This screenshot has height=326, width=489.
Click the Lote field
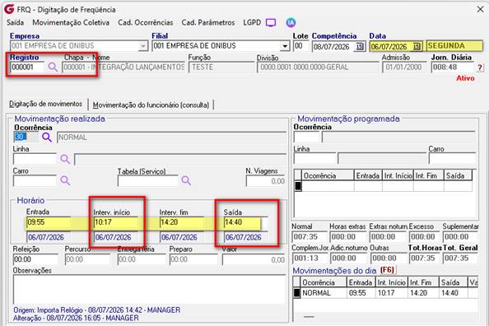(x=300, y=46)
